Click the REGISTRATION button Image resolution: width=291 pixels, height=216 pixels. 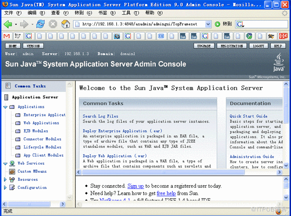pyautogui.click(x=231, y=46)
